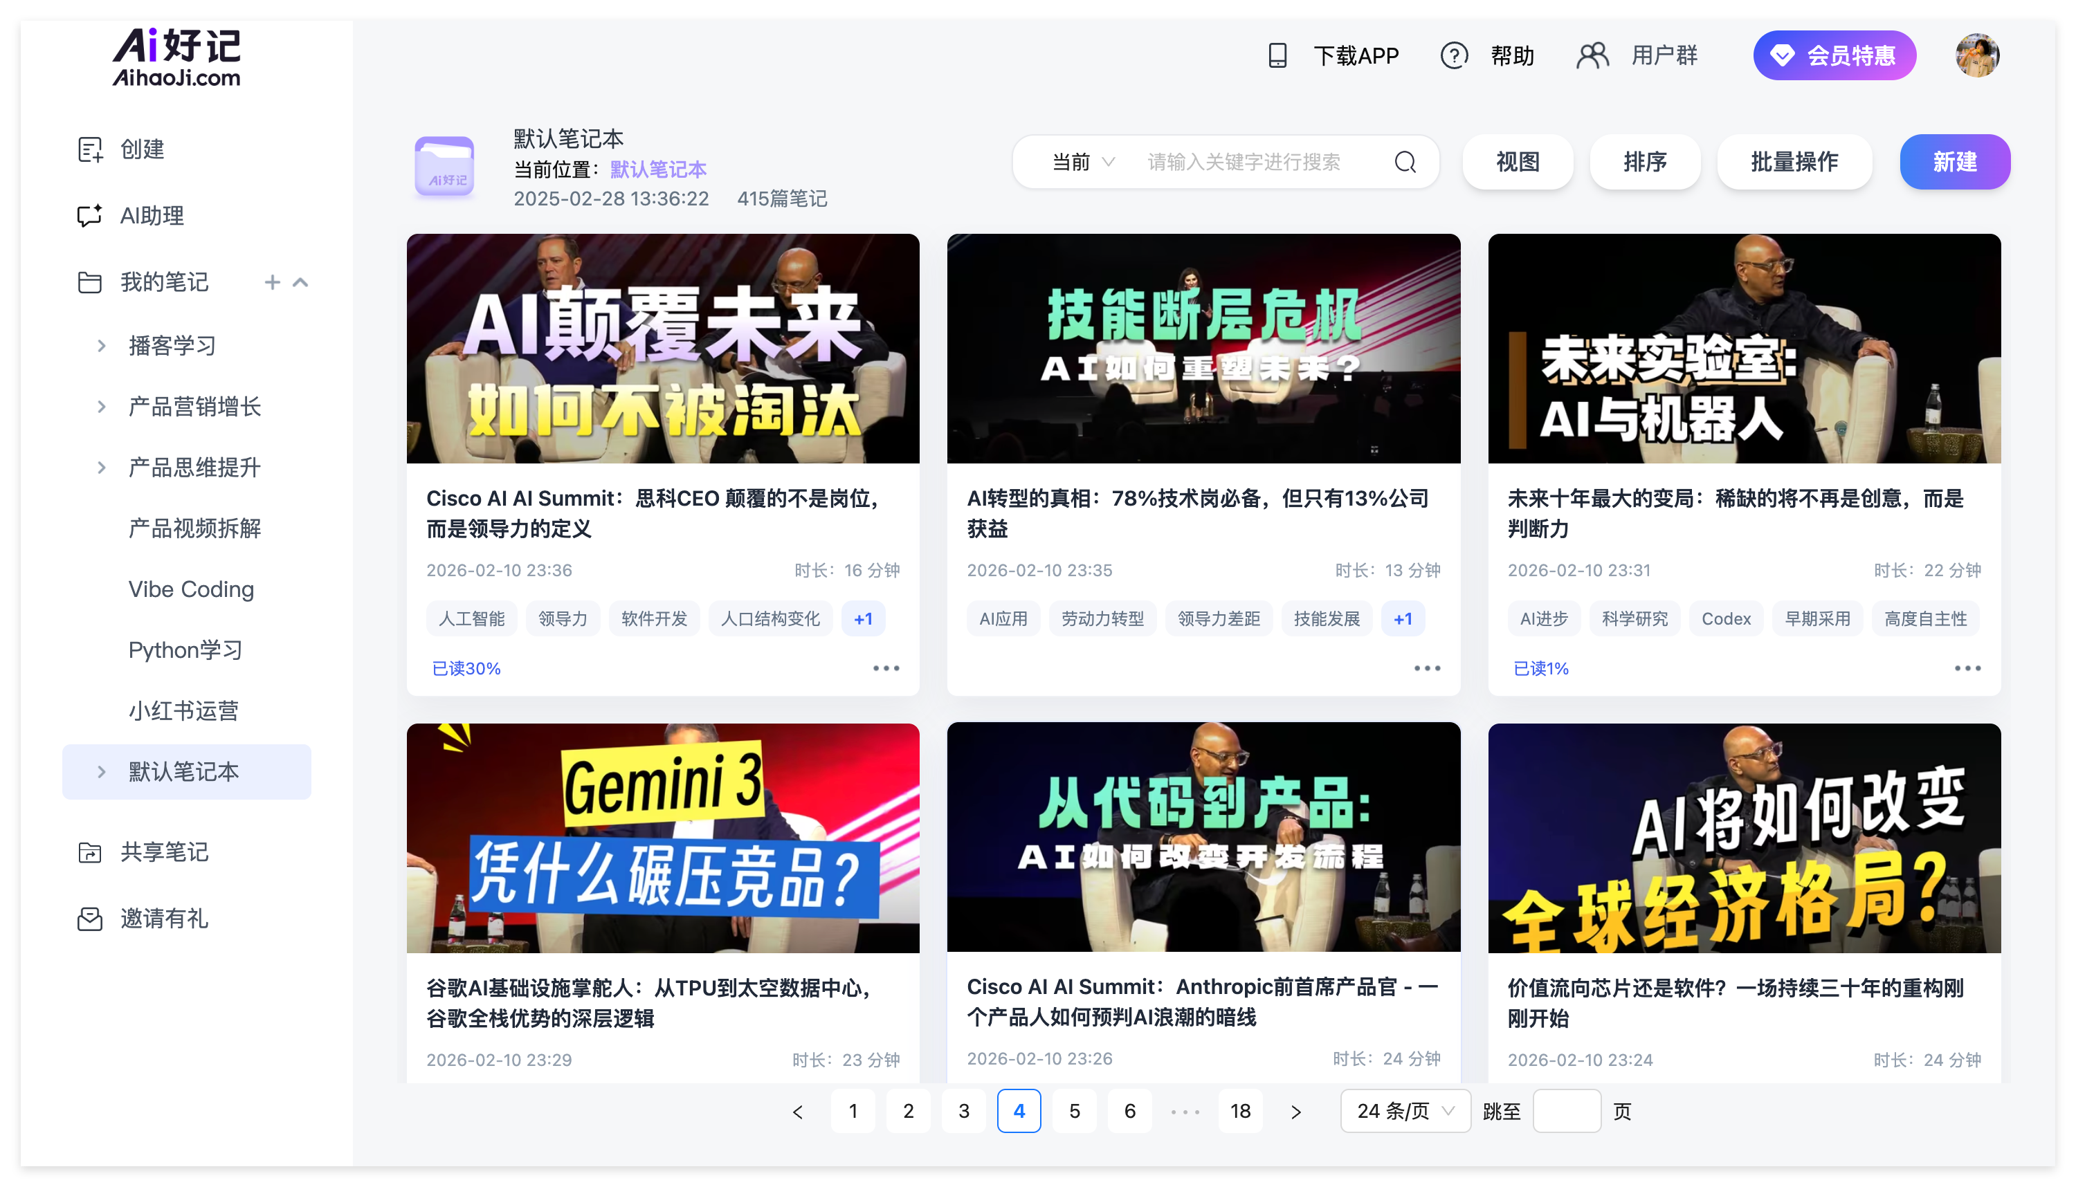Open the 帮助 question mark icon
Screen dimensions: 2076x1187
(1454, 55)
